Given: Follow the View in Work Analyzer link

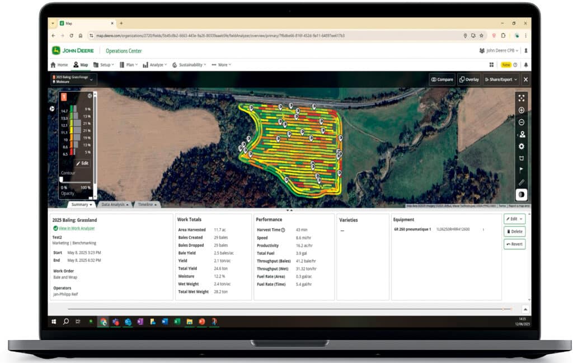Looking at the screenshot, I should [x=77, y=228].
